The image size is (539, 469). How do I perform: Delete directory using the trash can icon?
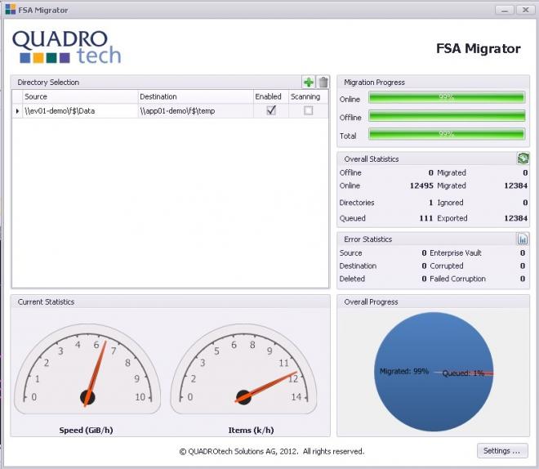click(323, 83)
